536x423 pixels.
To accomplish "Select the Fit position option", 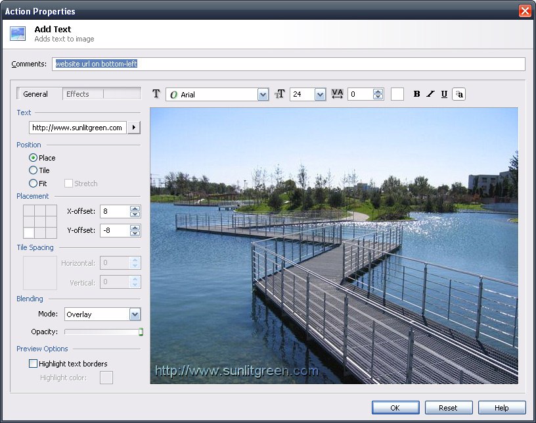I will click(x=33, y=184).
